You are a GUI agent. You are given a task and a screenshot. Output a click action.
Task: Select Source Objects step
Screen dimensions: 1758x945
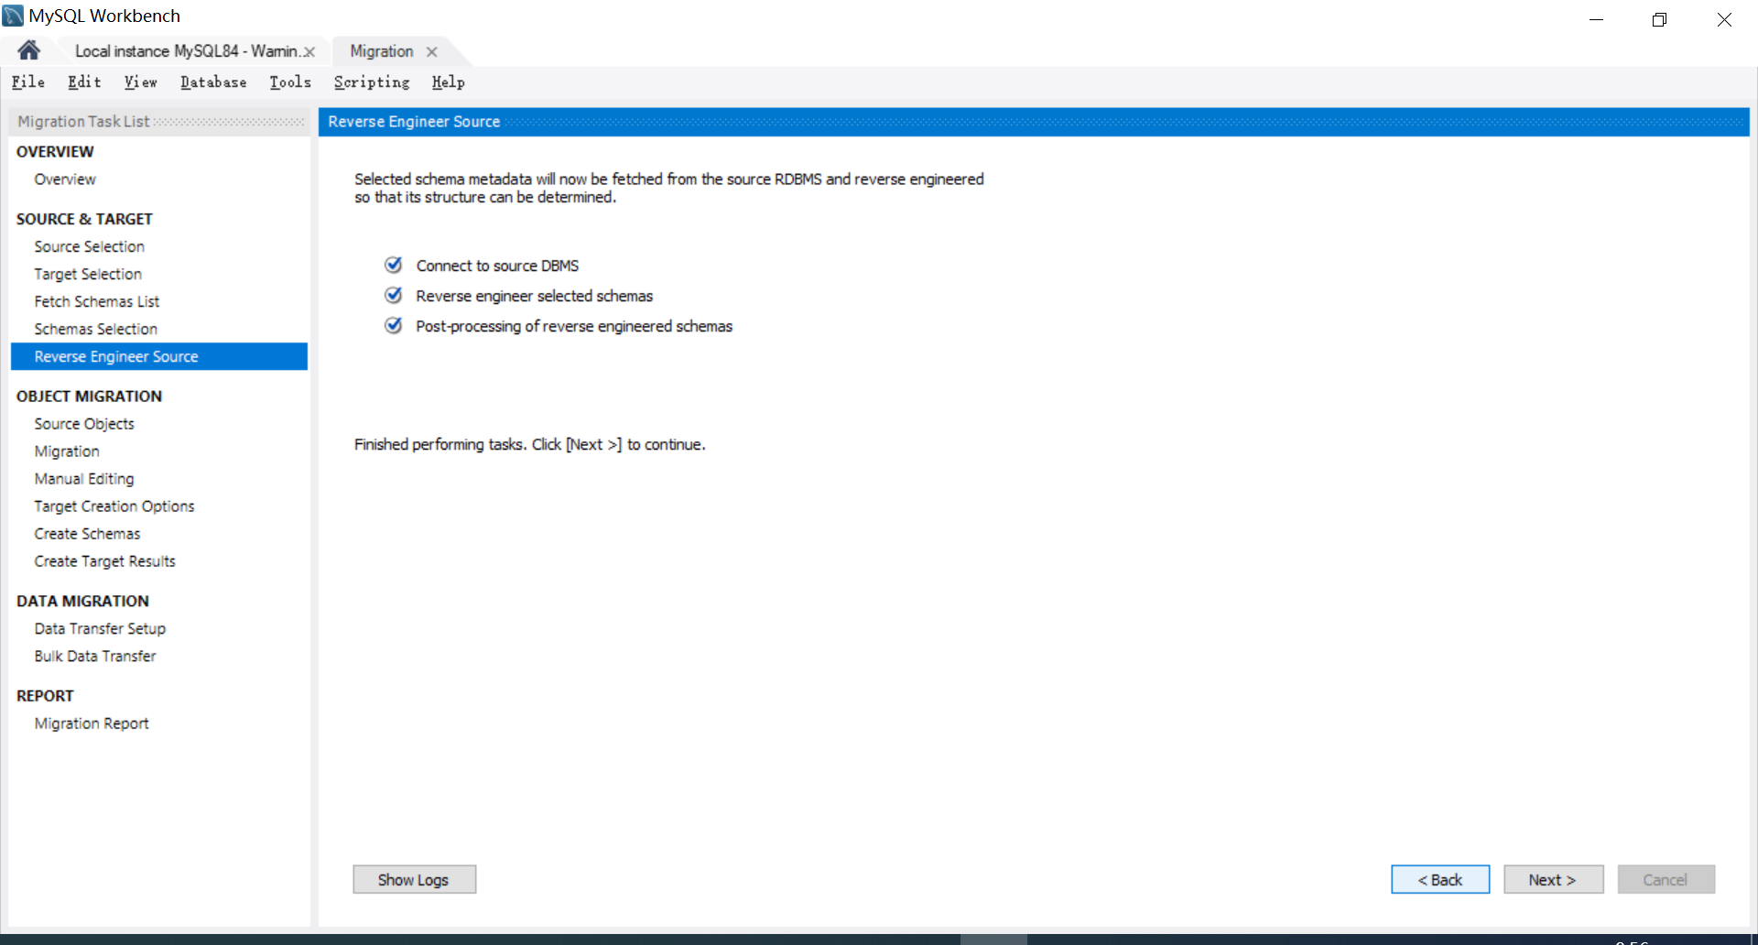84,424
